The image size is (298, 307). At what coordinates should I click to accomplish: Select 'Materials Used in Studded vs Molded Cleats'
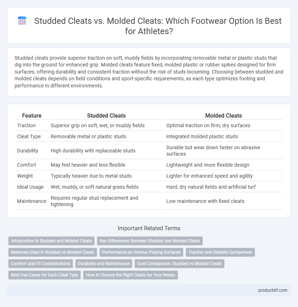tap(53, 252)
